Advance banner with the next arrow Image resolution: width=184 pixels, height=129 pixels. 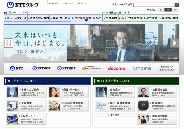point(175,43)
